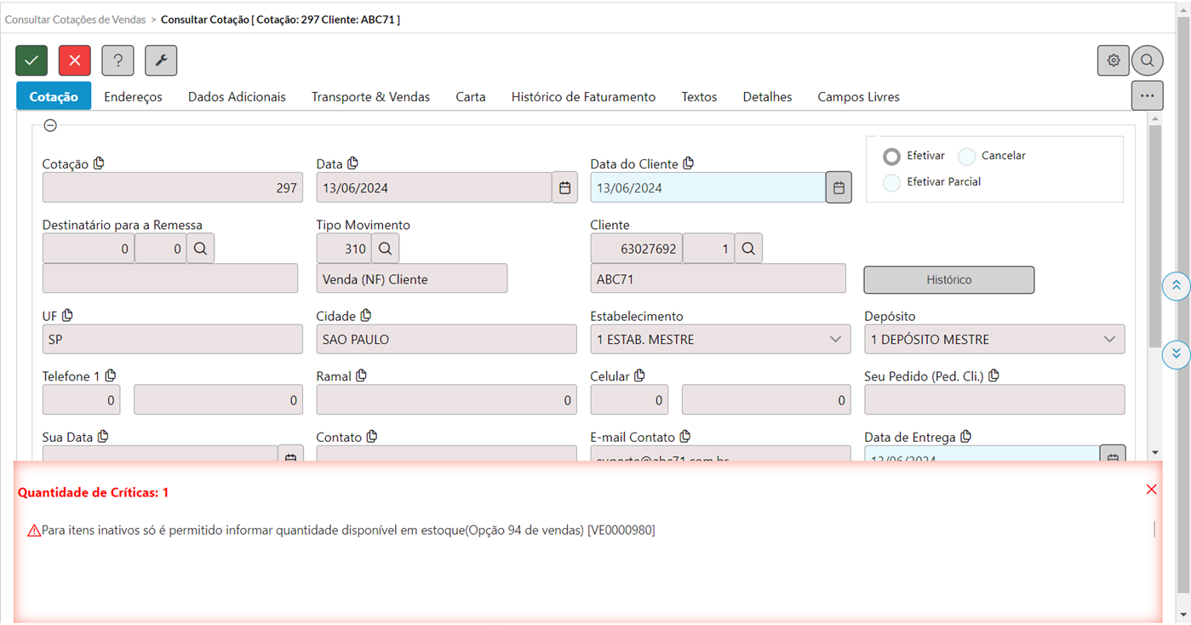Open calendar picker for Data field

(564, 187)
